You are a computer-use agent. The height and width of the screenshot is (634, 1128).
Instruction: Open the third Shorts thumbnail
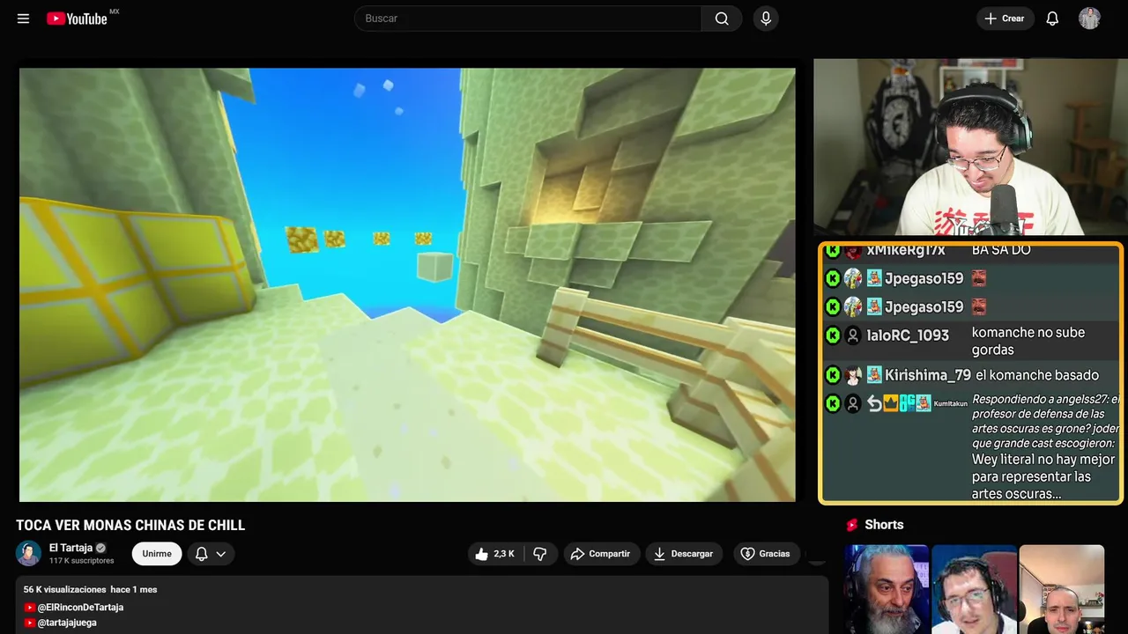tap(1061, 589)
